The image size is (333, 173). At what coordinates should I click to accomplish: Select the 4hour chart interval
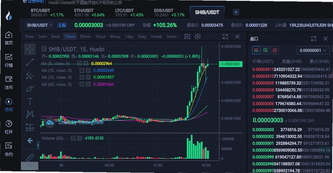tap(115, 37)
